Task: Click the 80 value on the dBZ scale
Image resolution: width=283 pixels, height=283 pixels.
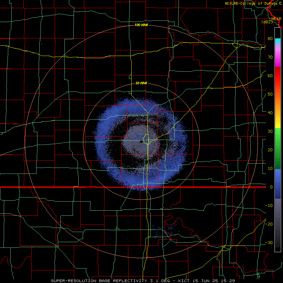Action: pos(270,38)
